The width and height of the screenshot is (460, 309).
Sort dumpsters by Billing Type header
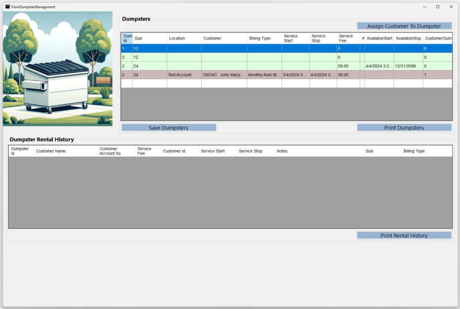[x=264, y=39]
